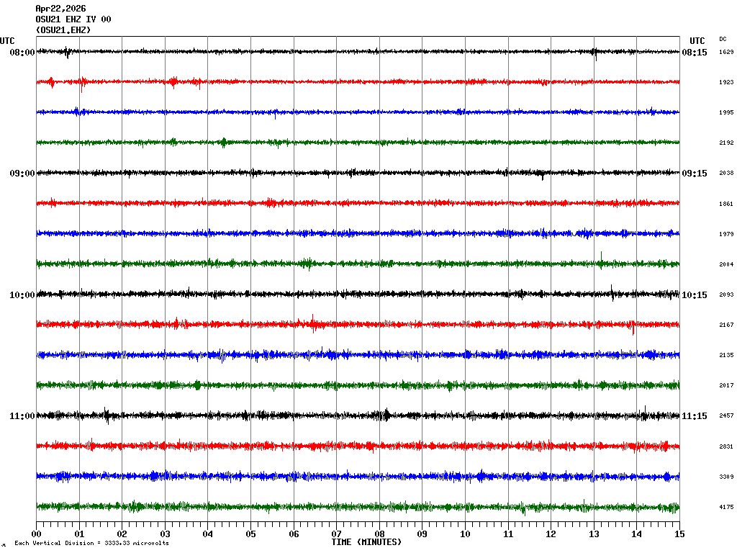Screen dimensions: 737x553
Task: Click the 10:00 row start time label
Action: click(x=22, y=295)
